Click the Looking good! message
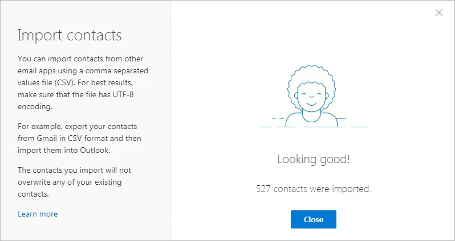Screen dimensions: 455x241 coord(313,159)
